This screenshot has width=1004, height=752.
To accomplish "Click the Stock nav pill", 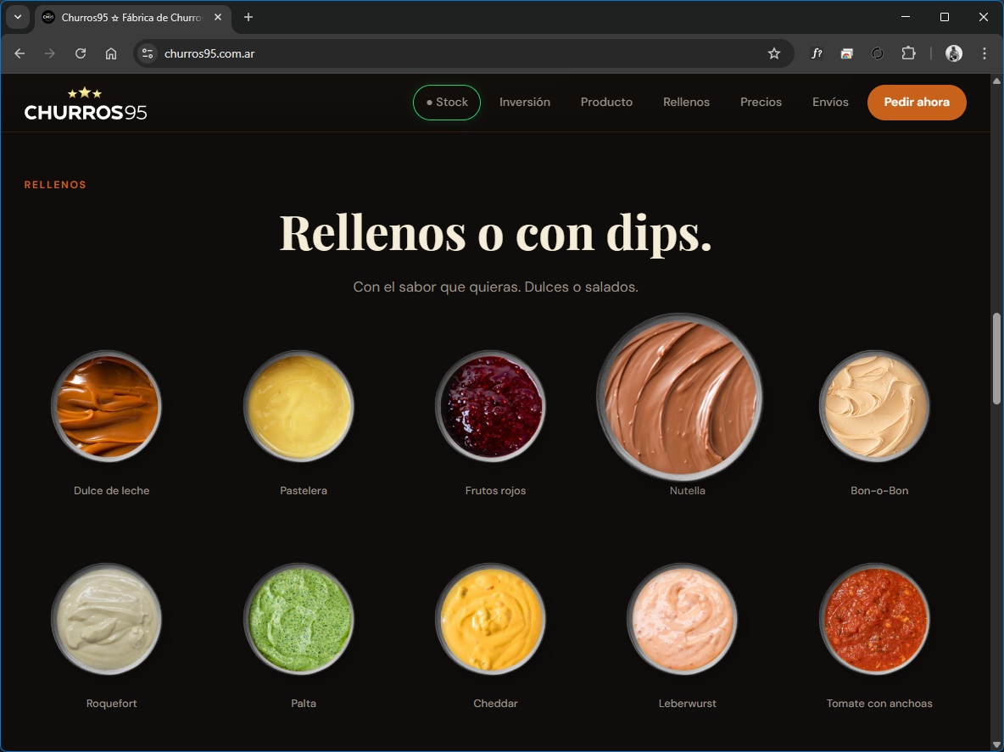I will tap(447, 103).
